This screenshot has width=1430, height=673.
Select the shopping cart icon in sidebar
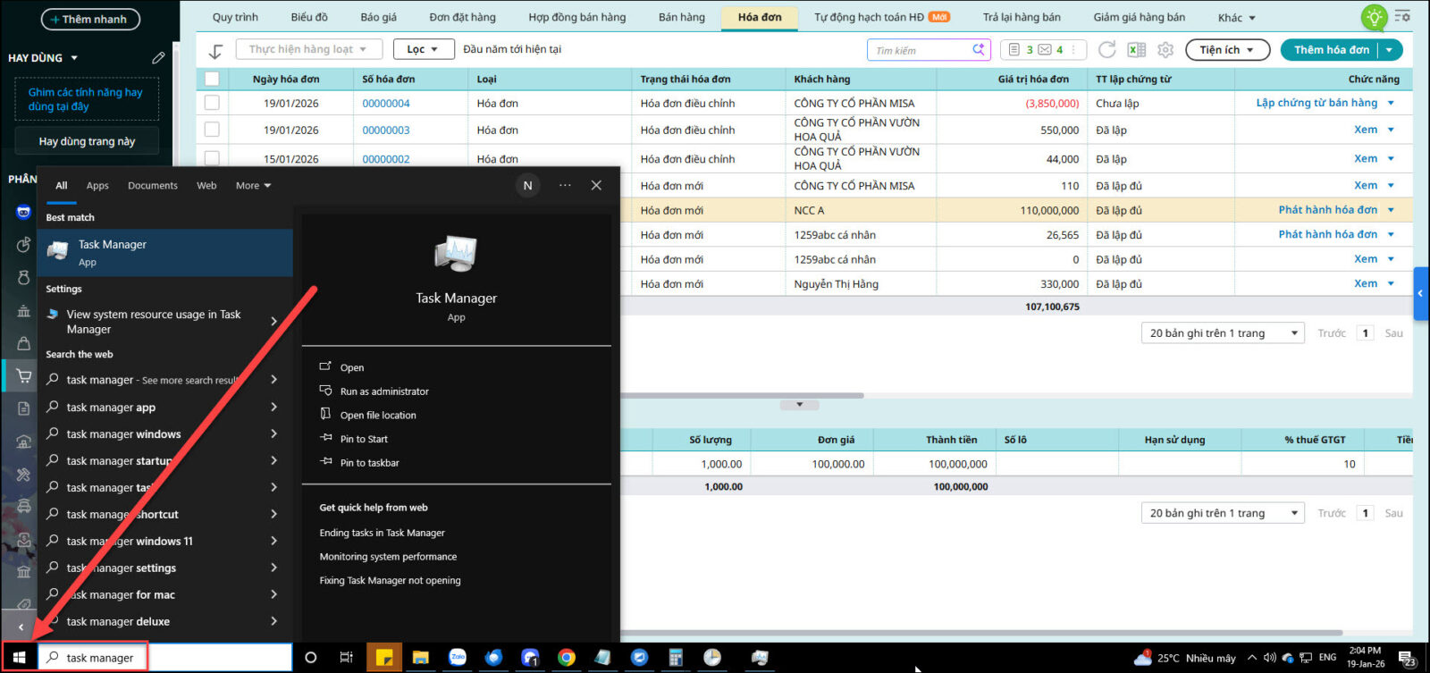[x=24, y=375]
